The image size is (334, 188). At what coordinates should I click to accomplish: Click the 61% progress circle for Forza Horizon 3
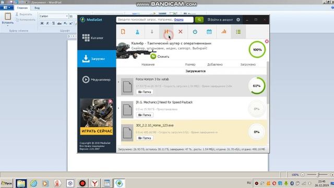pyautogui.click(x=257, y=86)
